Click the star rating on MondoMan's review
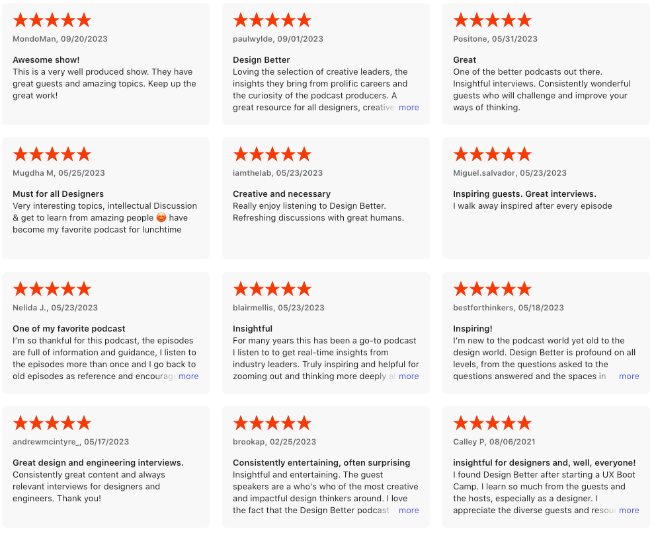The width and height of the screenshot is (654, 533). 52,20
